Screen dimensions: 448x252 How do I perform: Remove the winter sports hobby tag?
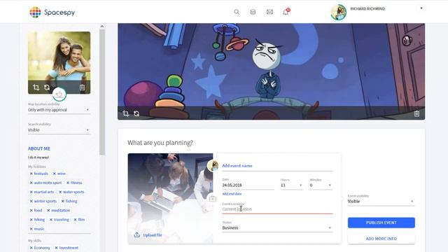tap(31, 201)
